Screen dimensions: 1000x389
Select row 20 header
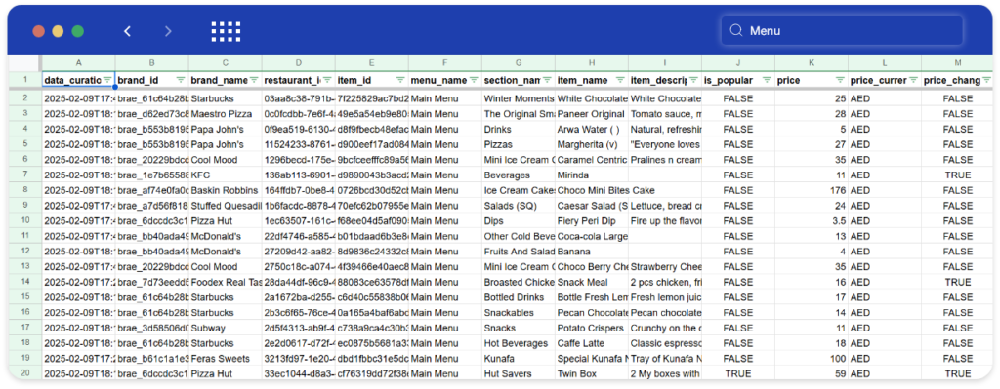(24, 373)
